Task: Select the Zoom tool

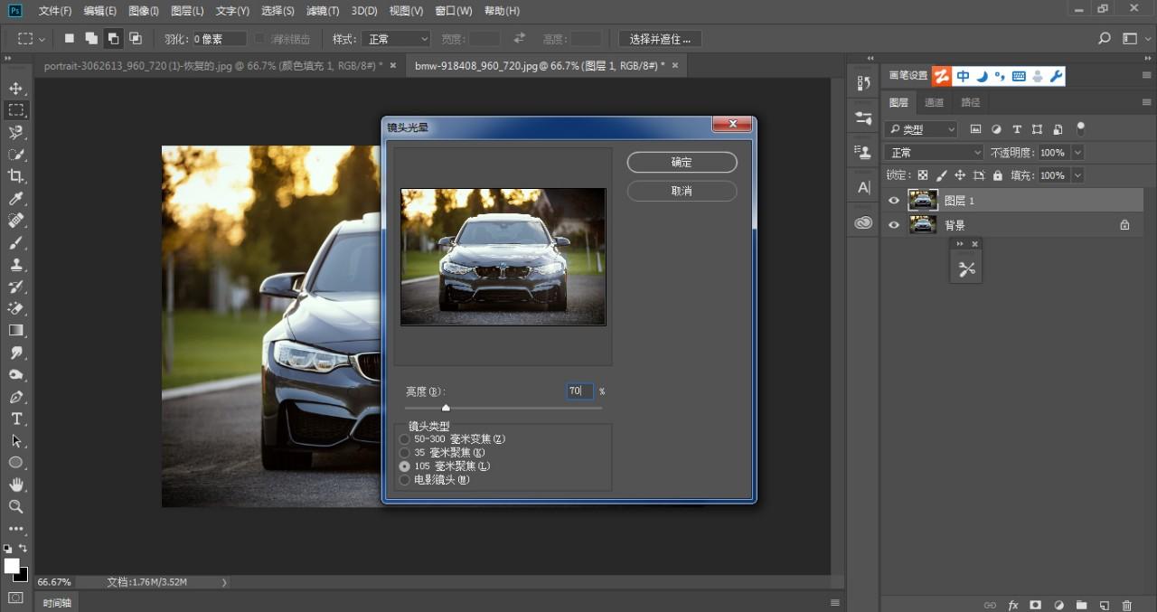Action: pyautogui.click(x=15, y=506)
